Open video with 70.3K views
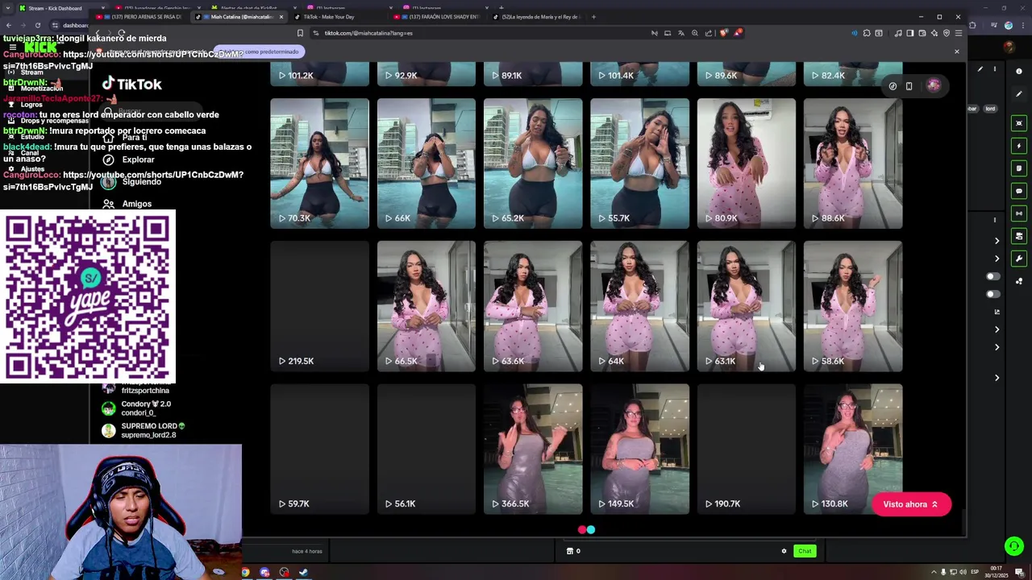 [x=319, y=164]
